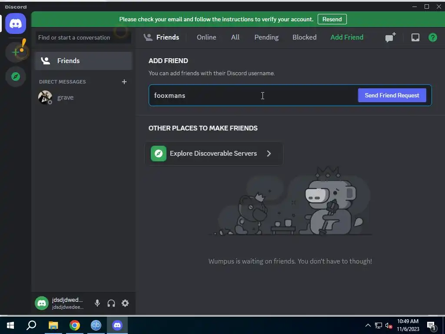Screen dimensions: 445x334
Task: Open green compass icon in Explore card
Action: [x=158, y=154]
